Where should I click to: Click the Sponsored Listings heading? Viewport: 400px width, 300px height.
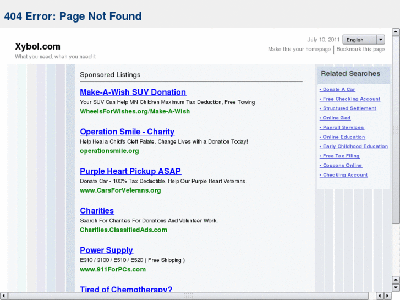point(110,75)
